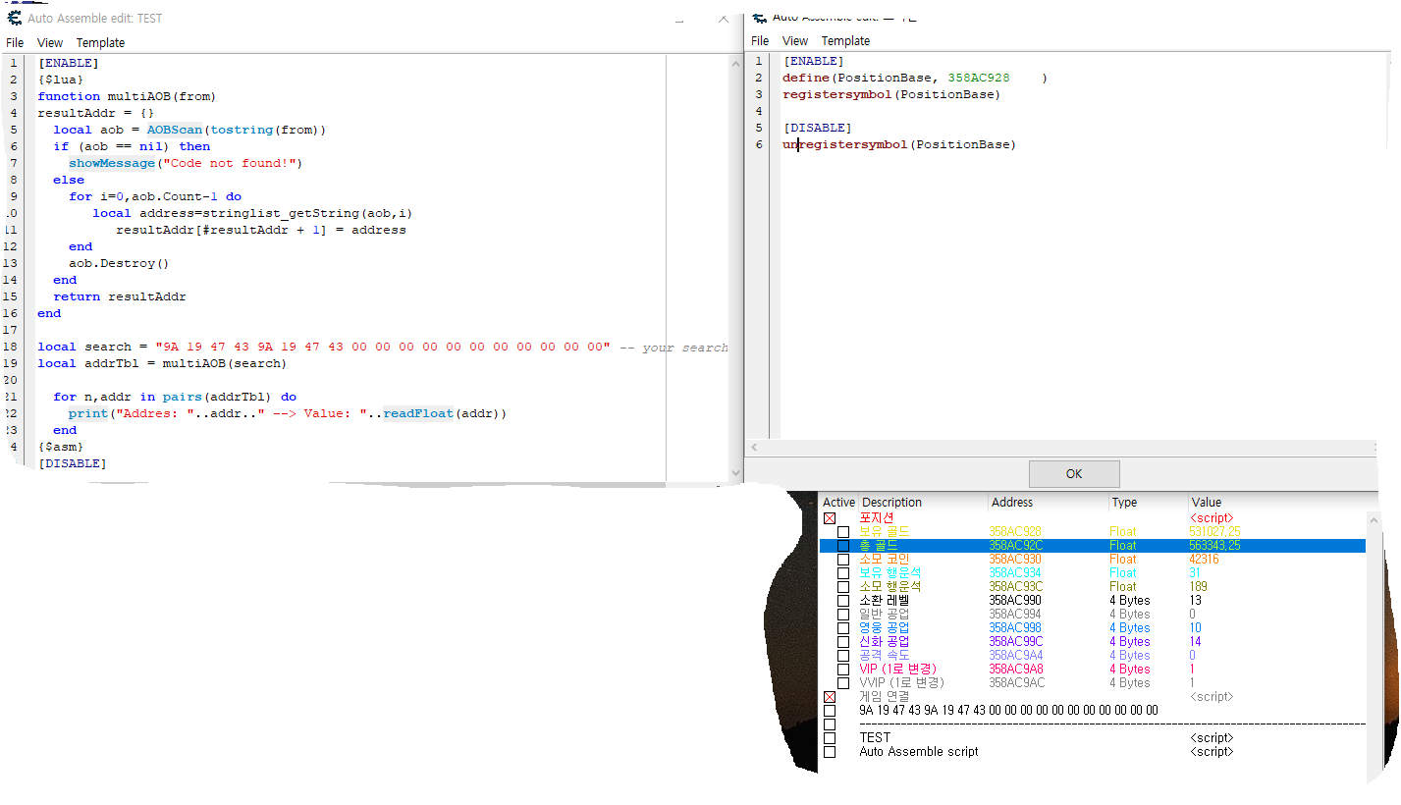Click scroll-down arrow in the Lua script editor

[735, 472]
